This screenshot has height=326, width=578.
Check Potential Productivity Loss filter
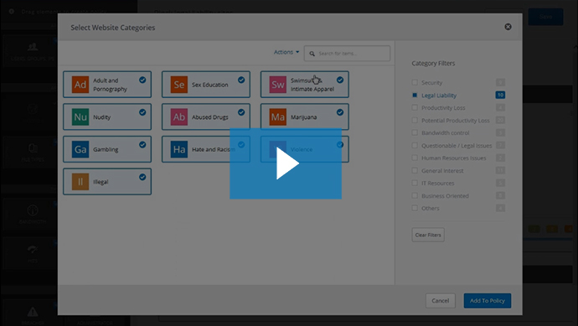click(415, 120)
